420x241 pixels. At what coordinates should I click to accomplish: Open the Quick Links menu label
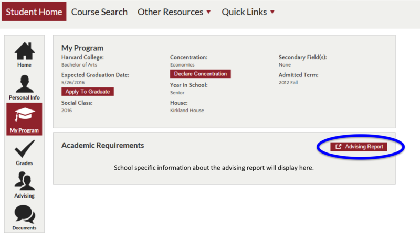pyautogui.click(x=245, y=12)
